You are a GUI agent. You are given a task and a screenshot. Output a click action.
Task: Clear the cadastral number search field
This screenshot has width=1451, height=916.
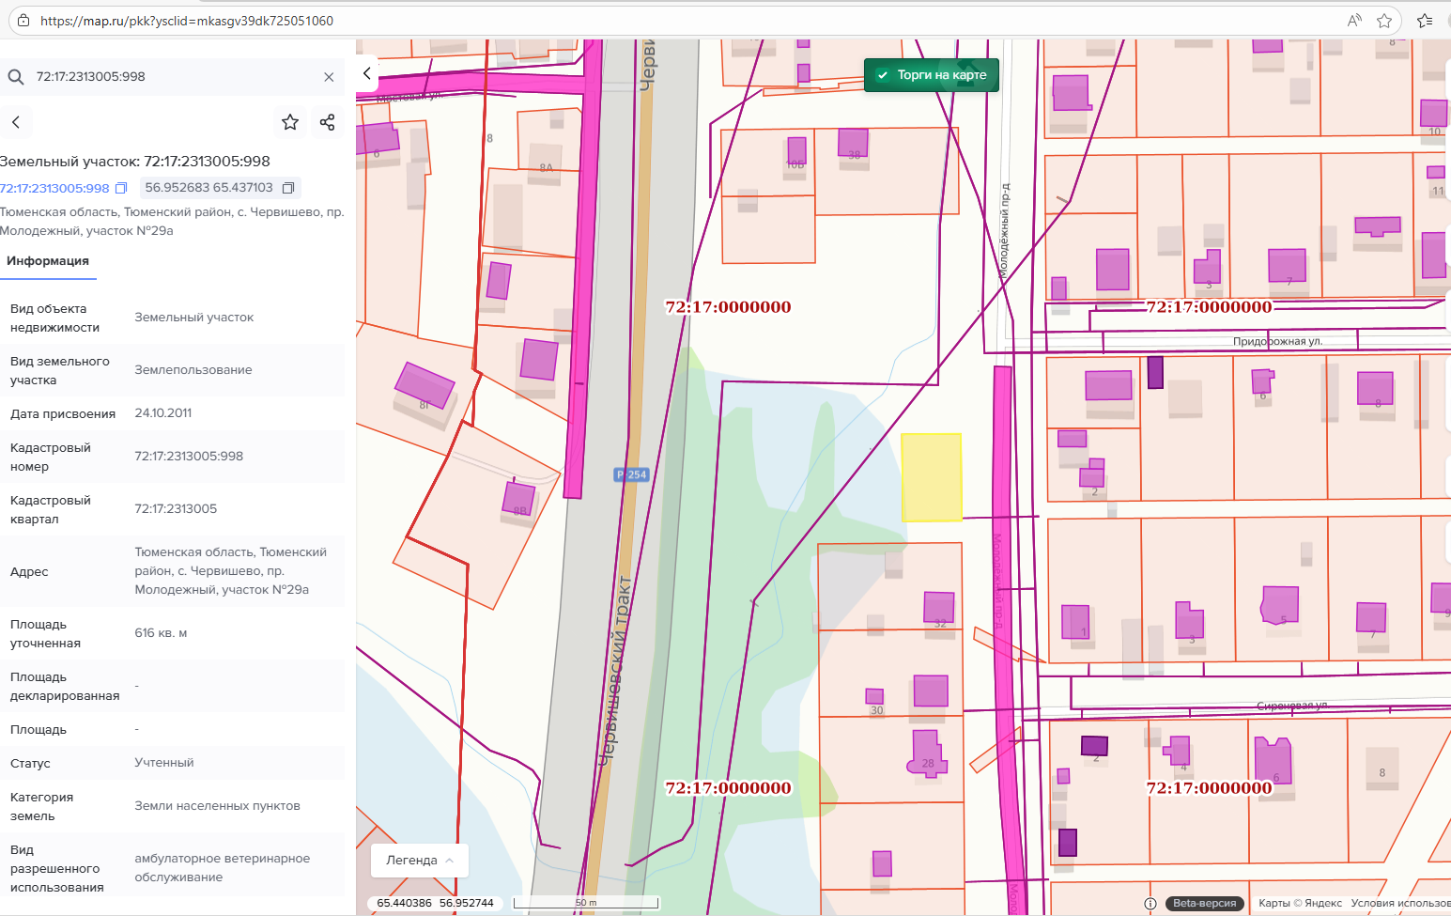(329, 77)
